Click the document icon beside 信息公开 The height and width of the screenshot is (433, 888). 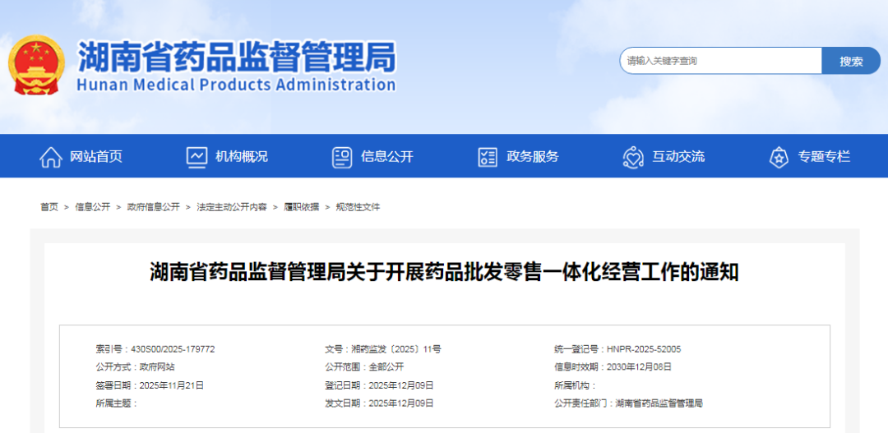point(342,157)
